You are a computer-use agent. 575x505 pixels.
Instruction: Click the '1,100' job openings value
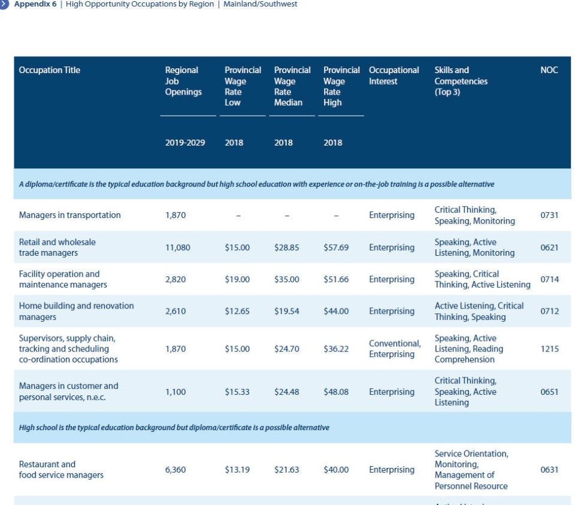pyautogui.click(x=175, y=392)
